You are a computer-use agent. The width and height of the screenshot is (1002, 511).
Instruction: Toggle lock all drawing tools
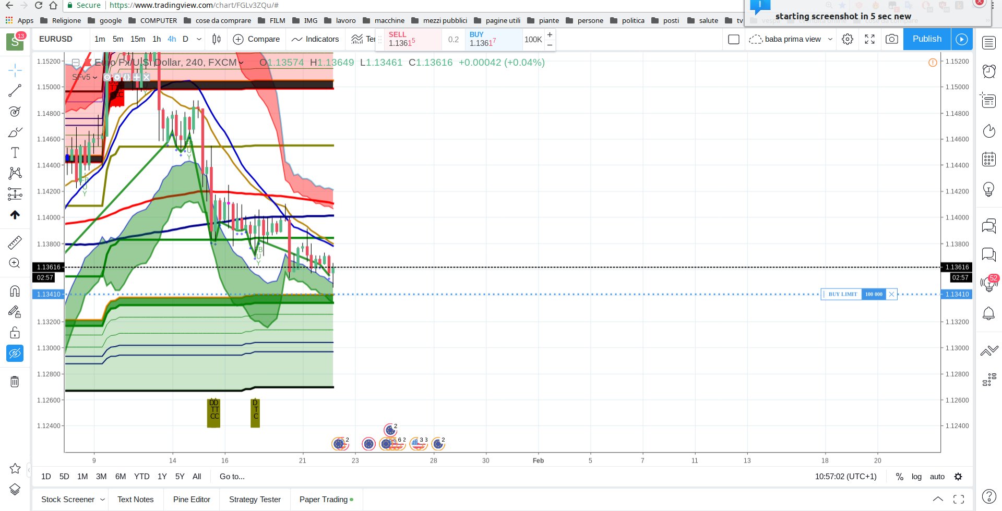[x=15, y=333]
